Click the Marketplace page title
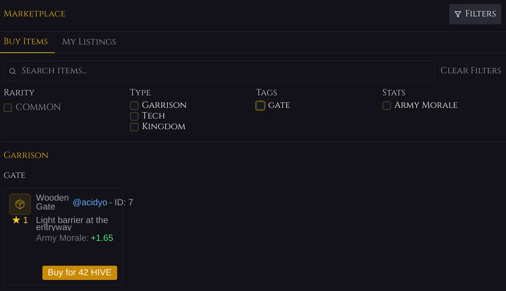The height and width of the screenshot is (291, 506). (x=34, y=14)
